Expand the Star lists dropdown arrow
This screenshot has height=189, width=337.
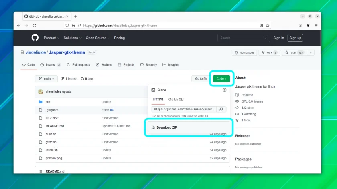point(311,52)
